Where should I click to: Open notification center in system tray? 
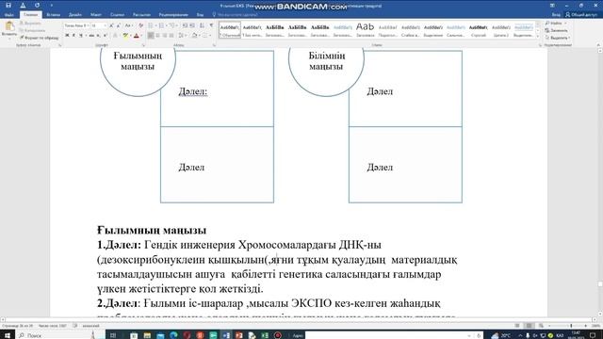point(593,335)
